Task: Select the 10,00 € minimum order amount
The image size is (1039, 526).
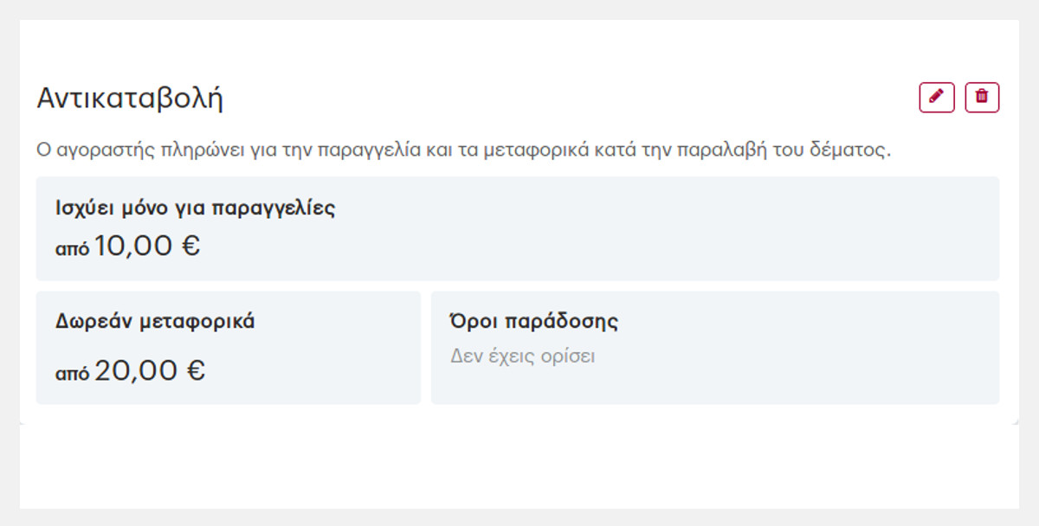Action: point(134,247)
